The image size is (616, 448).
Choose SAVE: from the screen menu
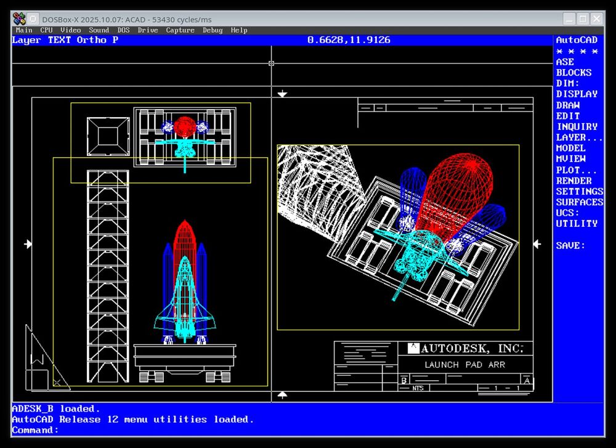coord(570,245)
